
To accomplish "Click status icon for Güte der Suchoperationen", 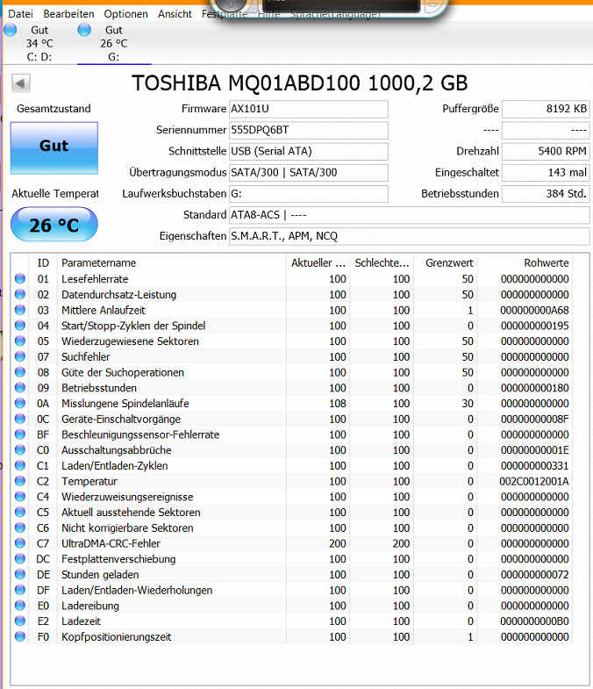I will [x=20, y=372].
